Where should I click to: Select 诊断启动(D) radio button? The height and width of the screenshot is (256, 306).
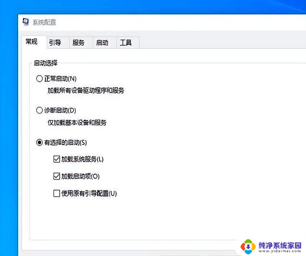39,111
